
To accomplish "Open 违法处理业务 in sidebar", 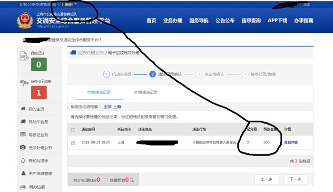I will pos(40,148).
